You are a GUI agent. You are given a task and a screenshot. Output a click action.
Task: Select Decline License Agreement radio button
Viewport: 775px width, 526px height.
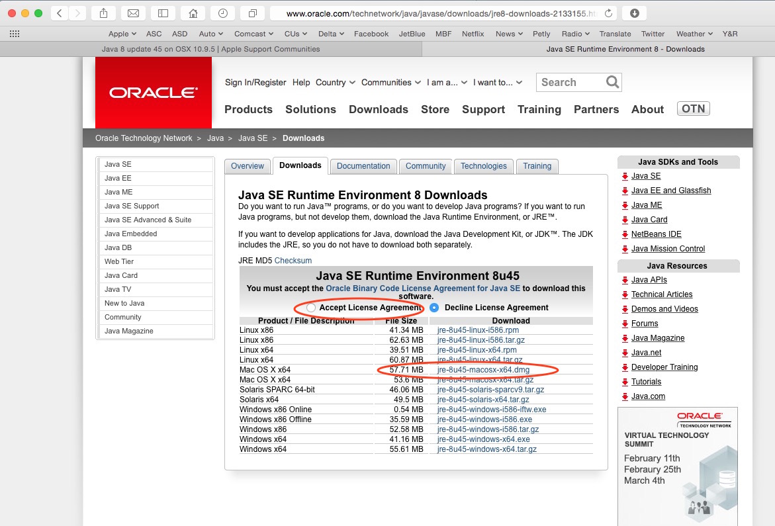(x=434, y=308)
